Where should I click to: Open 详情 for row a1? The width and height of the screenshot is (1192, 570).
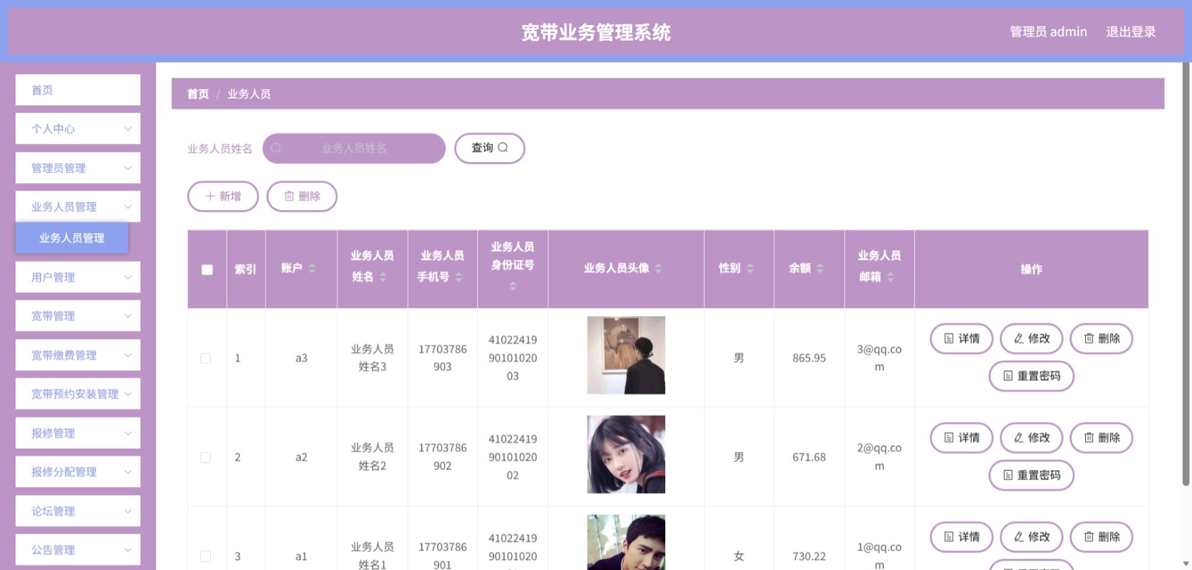[x=961, y=537]
